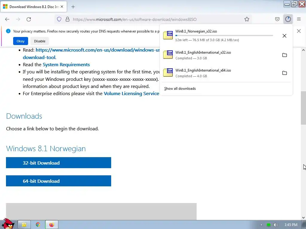Viewport: 306px width, 229px height.
Task: Click the Win8.1_EnglishInternational_x32.iso file icon
Action: pos(168,55)
